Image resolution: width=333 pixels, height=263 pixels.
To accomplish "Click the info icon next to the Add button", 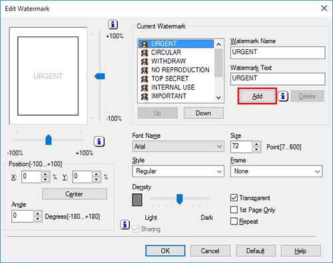I will pyautogui.click(x=283, y=96).
